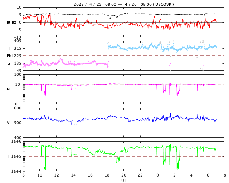Click the '225' angle tick label

tap(18, 56)
